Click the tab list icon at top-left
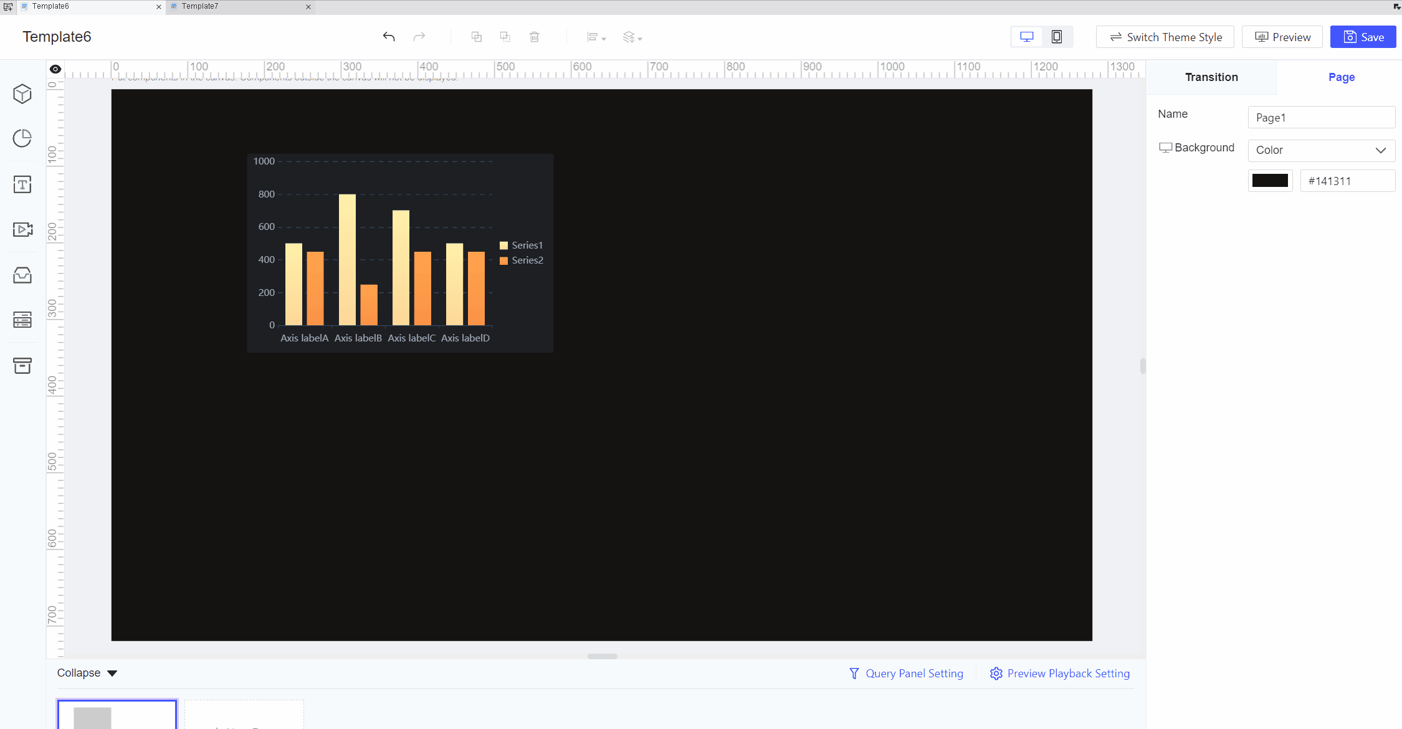 pyautogui.click(x=8, y=7)
